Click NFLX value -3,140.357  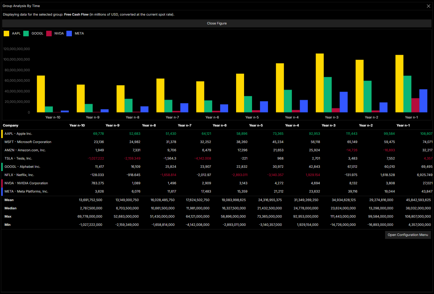(275, 175)
